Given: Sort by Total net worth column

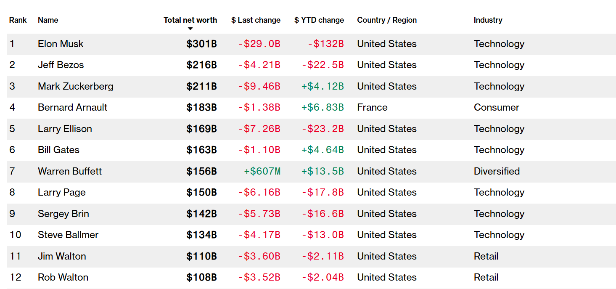Looking at the screenshot, I should pyautogui.click(x=190, y=20).
